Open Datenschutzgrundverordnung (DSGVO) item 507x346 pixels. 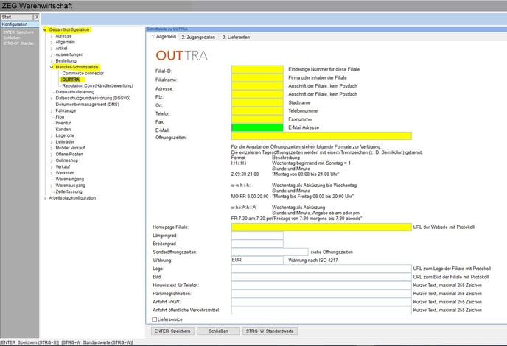pos(93,98)
